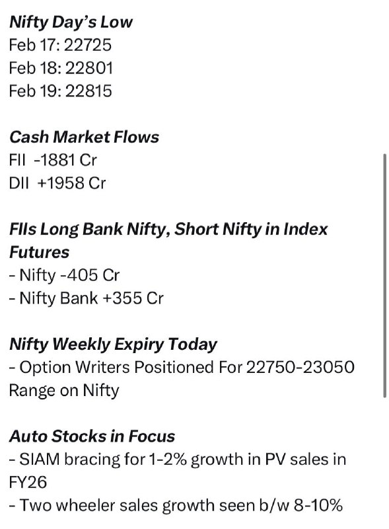The image size is (389, 529).
Task: Click the FII -1881 Cr line
Action: point(53,160)
